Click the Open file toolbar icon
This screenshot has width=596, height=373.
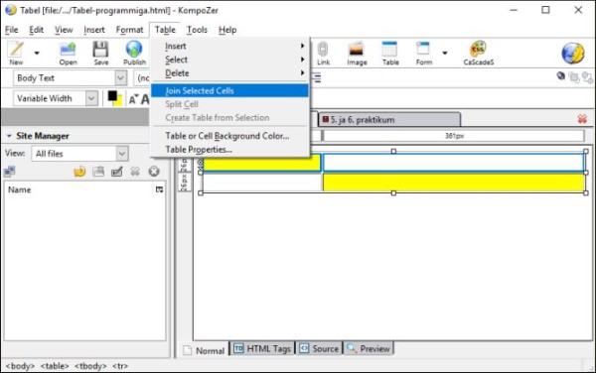pyautogui.click(x=68, y=50)
